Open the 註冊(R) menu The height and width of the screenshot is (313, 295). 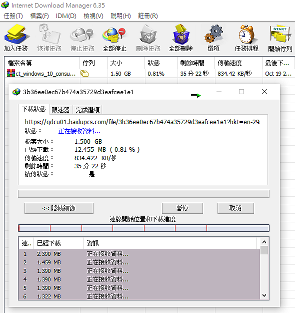(147, 16)
